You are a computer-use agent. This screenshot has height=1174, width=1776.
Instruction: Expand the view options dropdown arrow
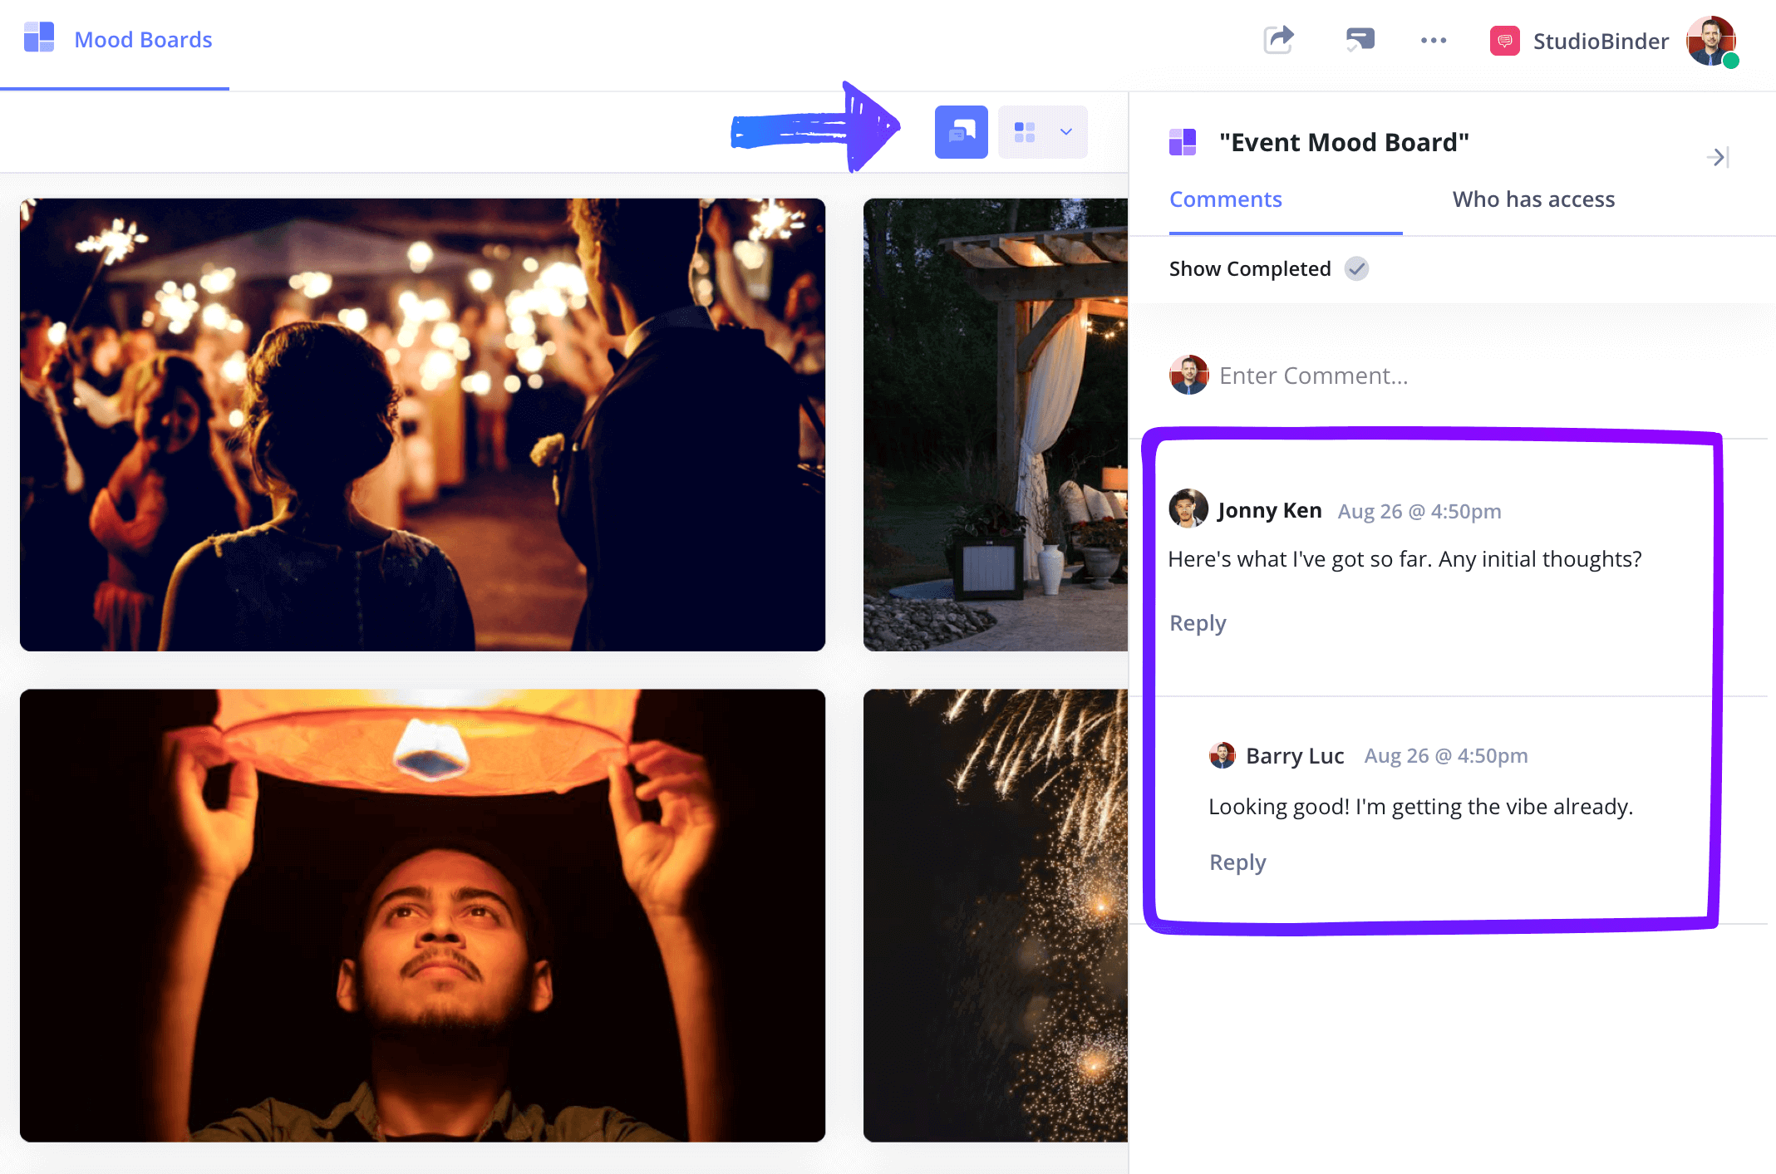(x=1065, y=131)
